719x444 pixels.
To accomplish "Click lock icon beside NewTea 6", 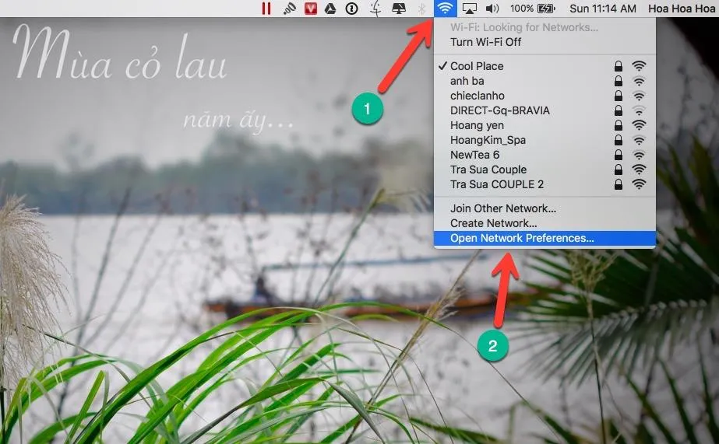I will point(618,155).
